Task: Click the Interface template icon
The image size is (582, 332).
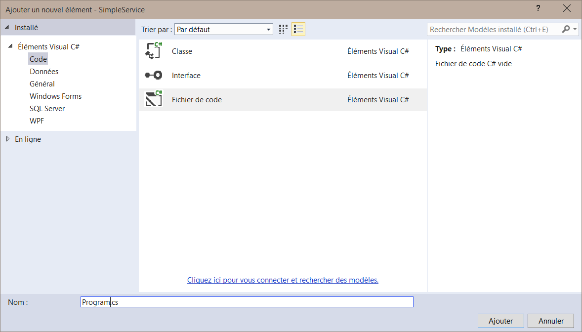Action: click(x=153, y=76)
